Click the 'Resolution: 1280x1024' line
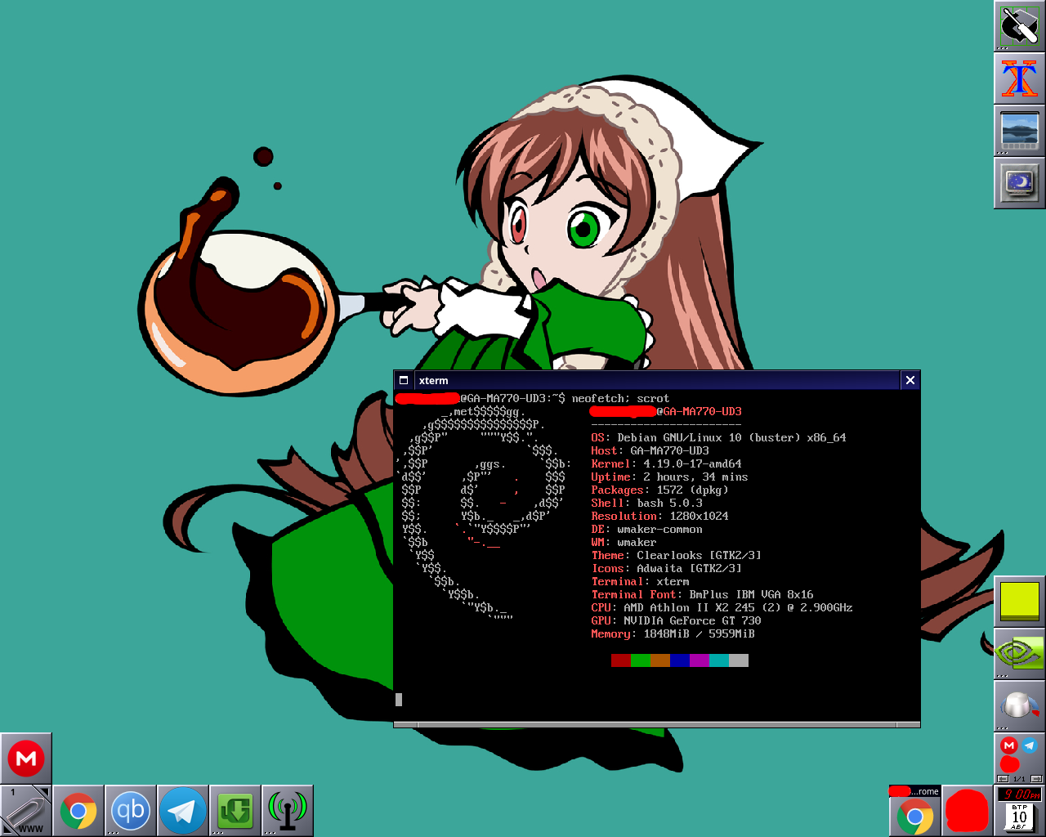The width and height of the screenshot is (1046, 837). coord(660,517)
